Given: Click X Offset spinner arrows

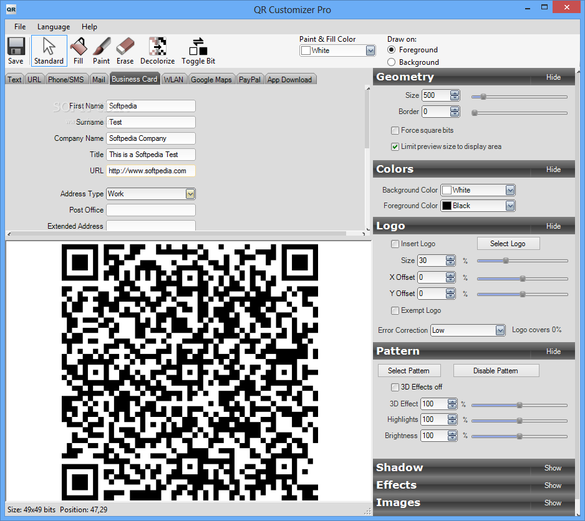Looking at the screenshot, I should point(450,277).
